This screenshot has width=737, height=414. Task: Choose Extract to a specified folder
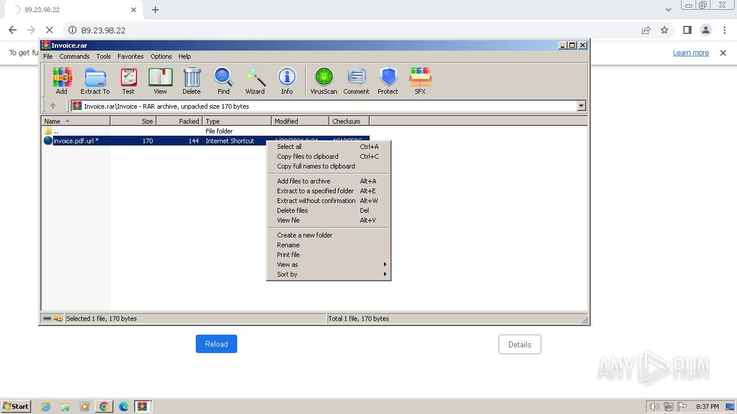point(329,191)
